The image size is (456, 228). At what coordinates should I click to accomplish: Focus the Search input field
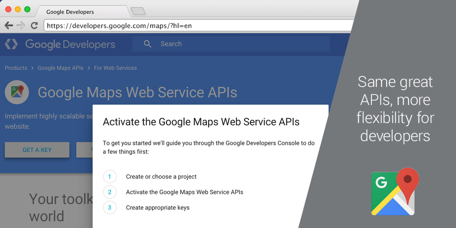[231, 44]
